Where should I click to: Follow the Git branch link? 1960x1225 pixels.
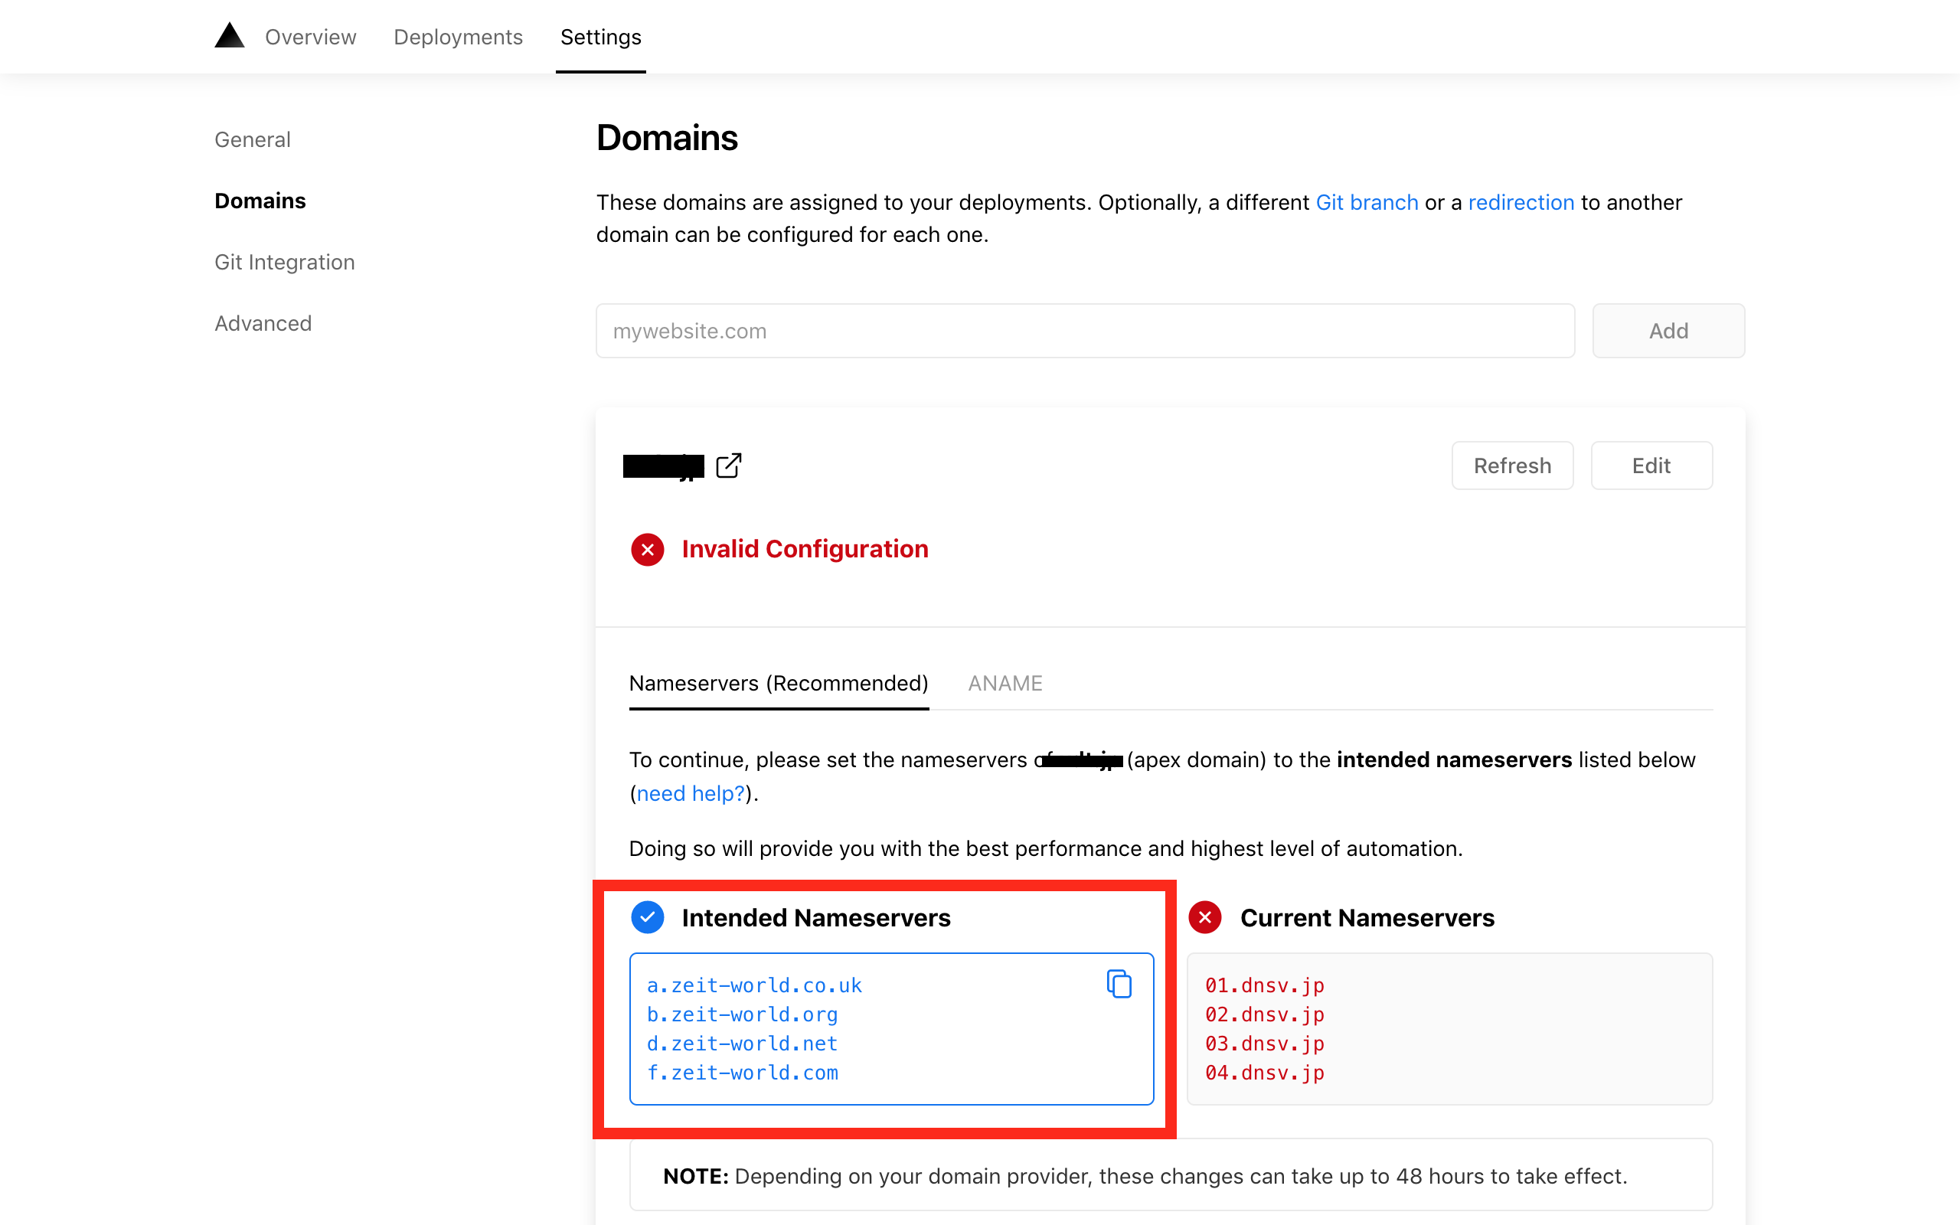1367,203
